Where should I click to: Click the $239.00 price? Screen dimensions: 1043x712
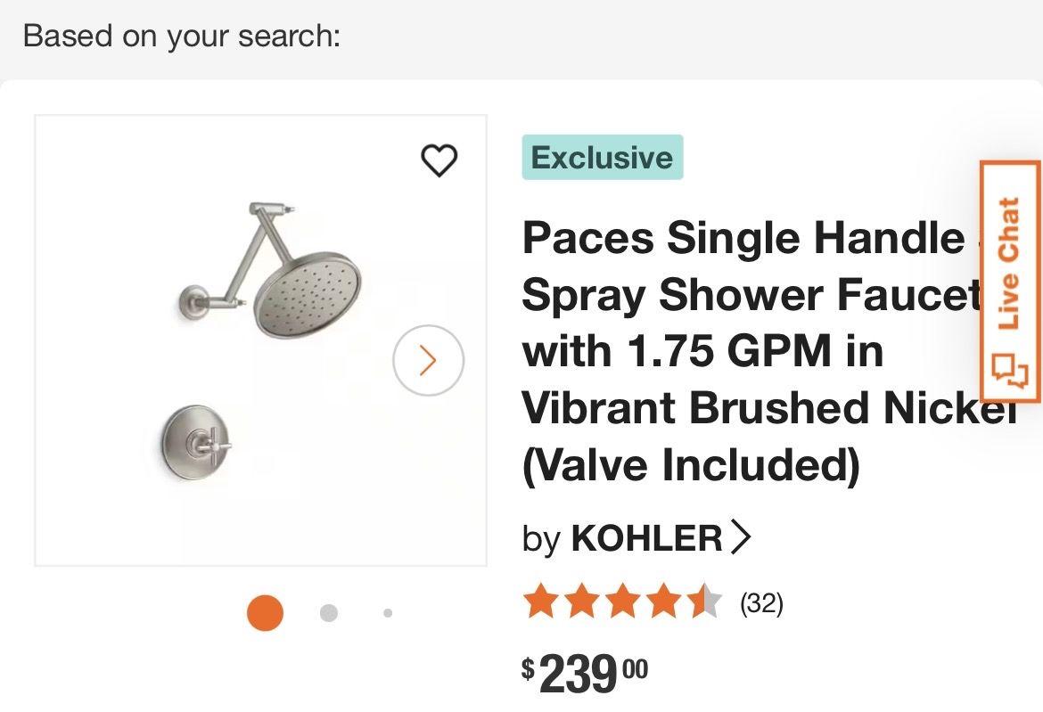point(585,673)
